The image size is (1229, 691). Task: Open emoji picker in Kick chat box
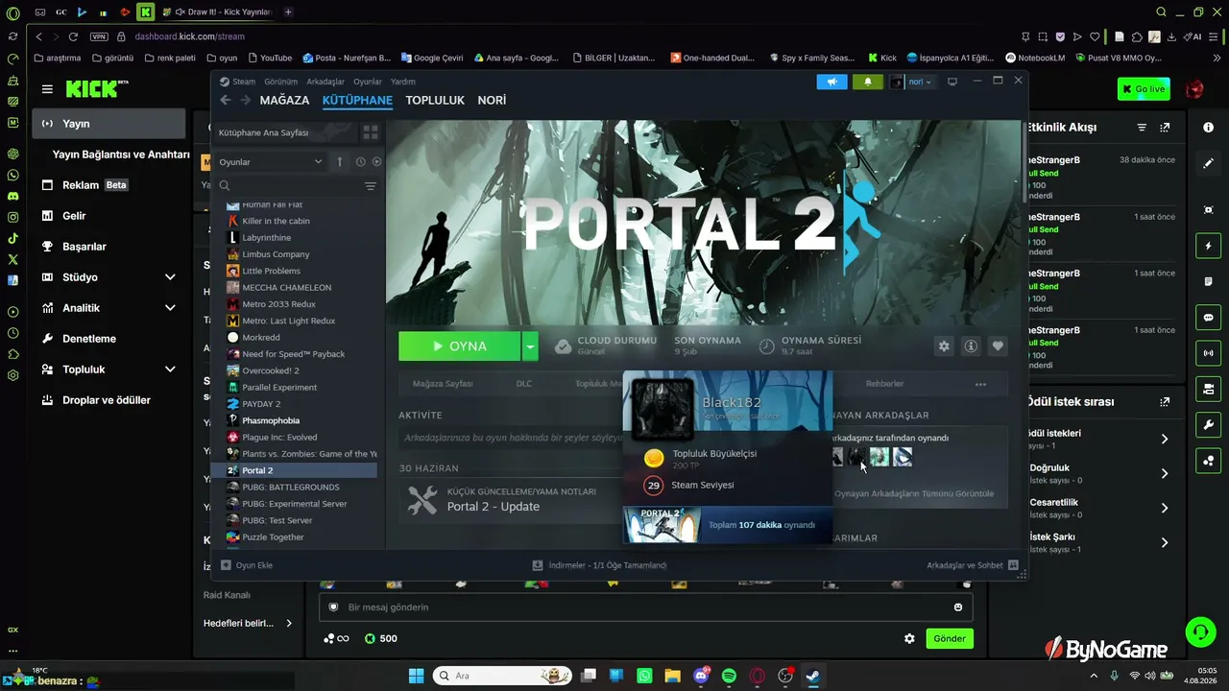coord(957,607)
